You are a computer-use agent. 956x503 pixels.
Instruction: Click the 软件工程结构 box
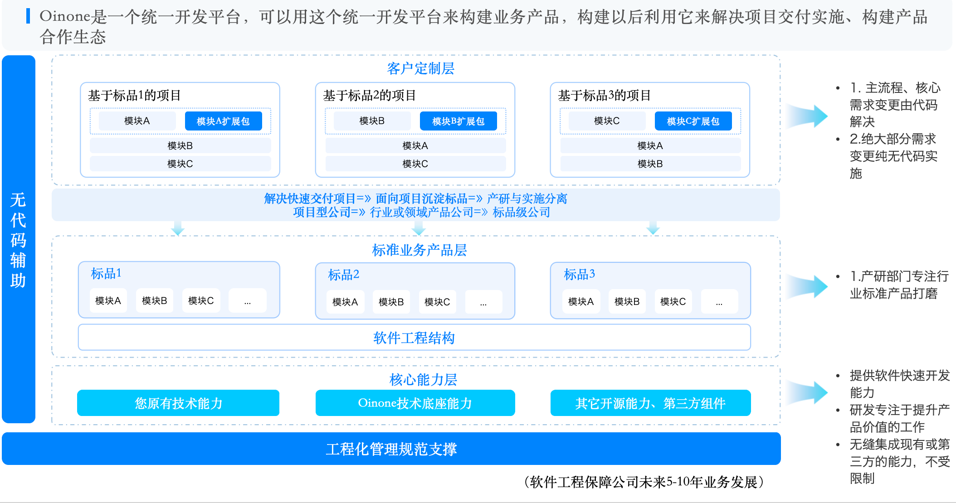coord(414,338)
